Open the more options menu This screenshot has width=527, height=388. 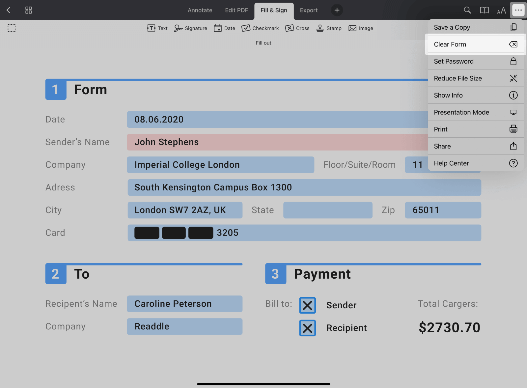[518, 10]
